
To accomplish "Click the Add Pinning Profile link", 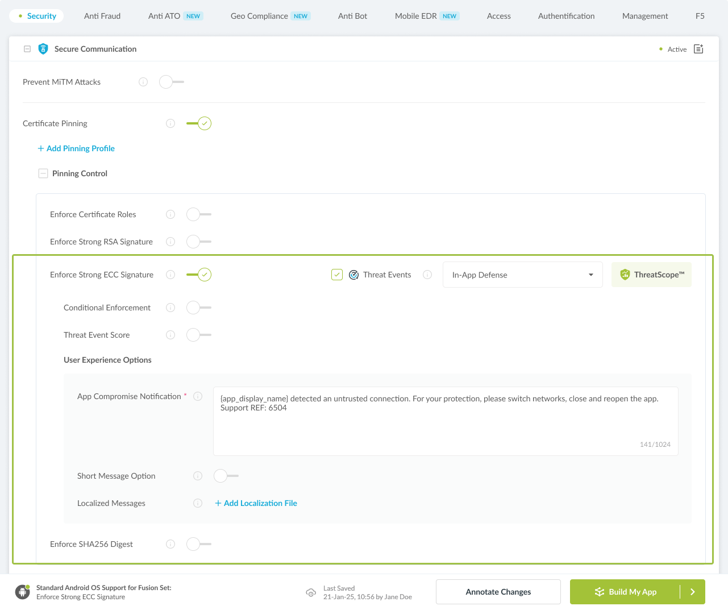I will (76, 148).
